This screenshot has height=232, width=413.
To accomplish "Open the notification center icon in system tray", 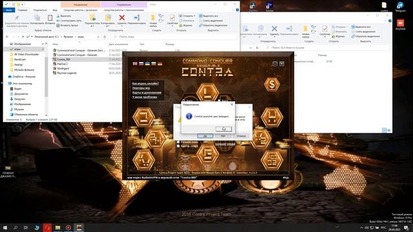I will 406,227.
